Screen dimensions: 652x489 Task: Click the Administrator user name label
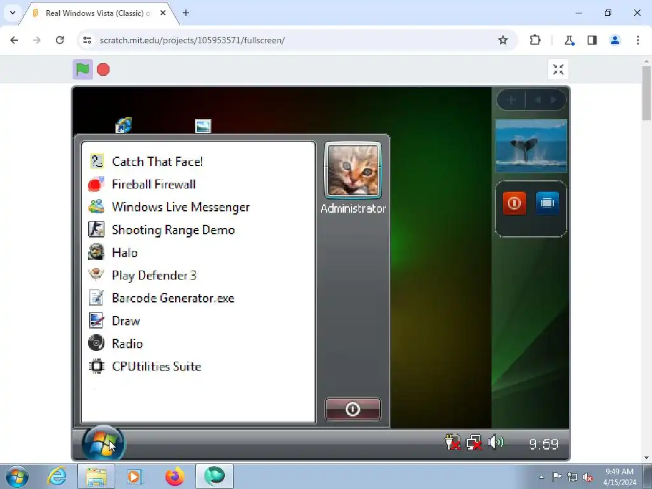coord(353,208)
